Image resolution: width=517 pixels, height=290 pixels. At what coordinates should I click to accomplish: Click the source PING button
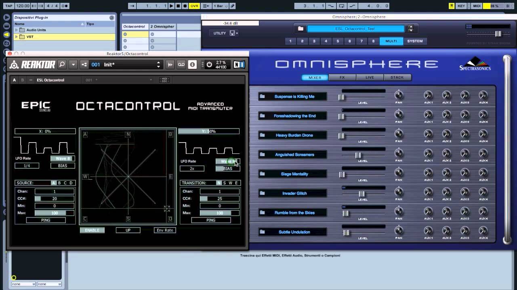tap(46, 220)
